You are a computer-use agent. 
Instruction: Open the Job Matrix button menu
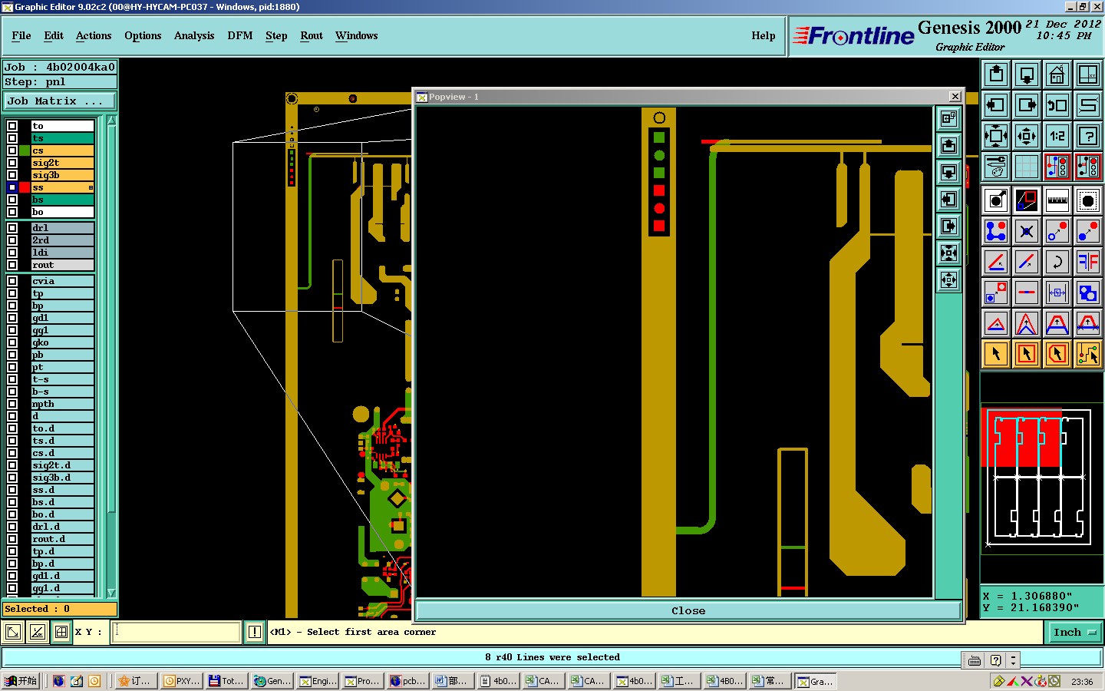pyautogui.click(x=60, y=101)
